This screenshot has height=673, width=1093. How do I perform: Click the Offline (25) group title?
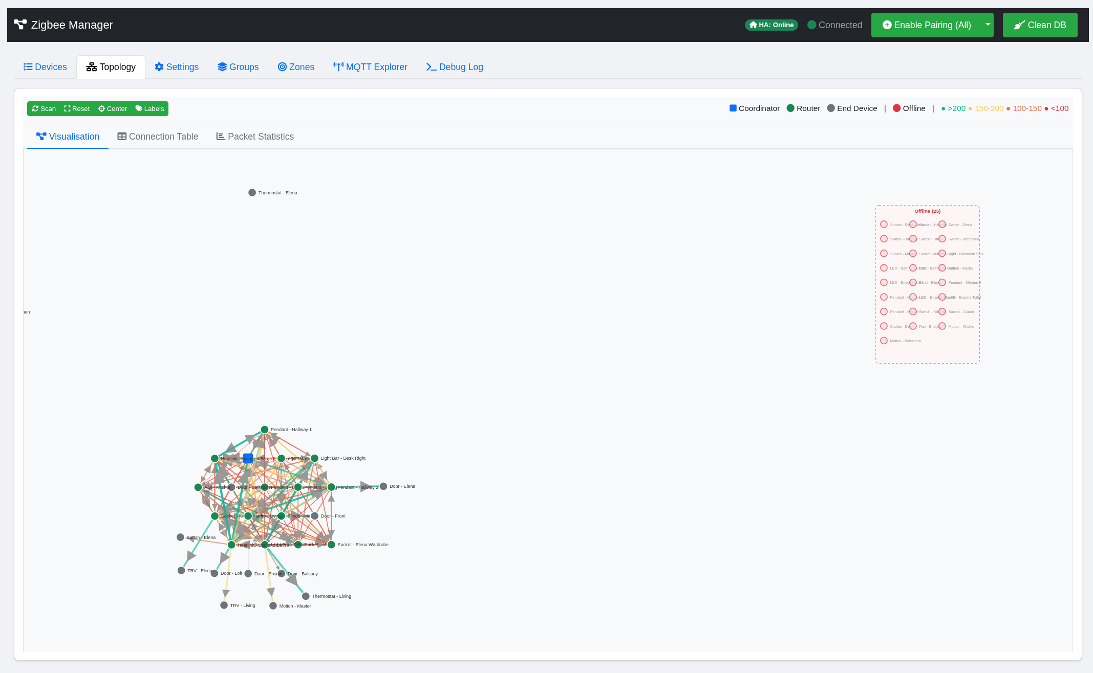928,211
